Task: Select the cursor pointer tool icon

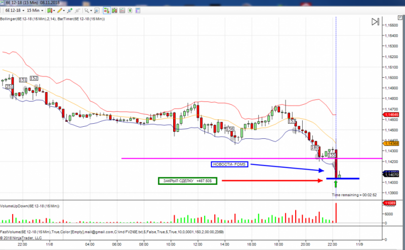Action: pyautogui.click(x=87, y=11)
